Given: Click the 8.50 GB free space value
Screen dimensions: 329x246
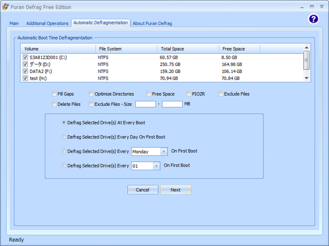Looking at the screenshot, I should [229, 57].
